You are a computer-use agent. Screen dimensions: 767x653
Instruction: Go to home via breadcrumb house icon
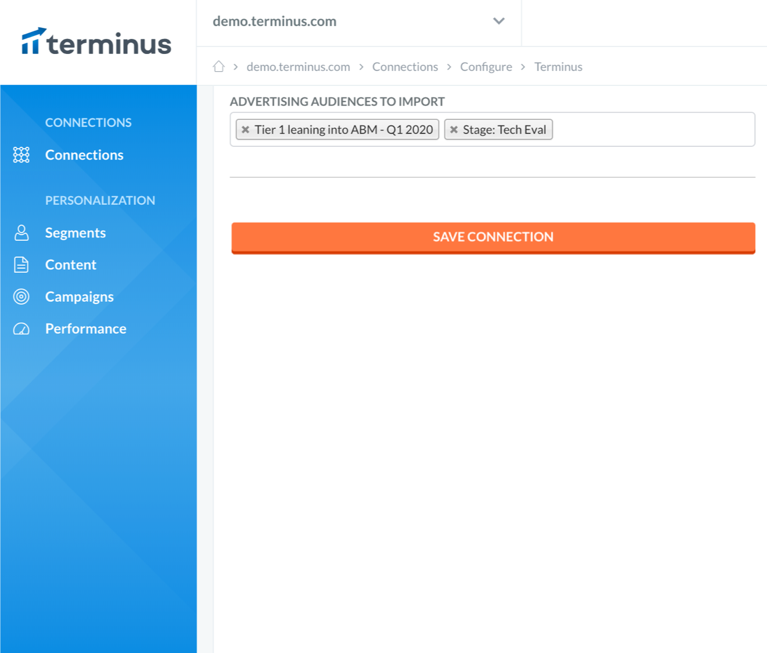point(219,67)
